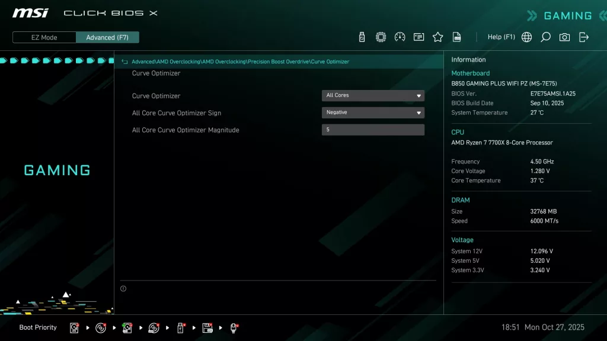Screen dimensions: 607x341
Task: Collapse the breadcrumb back arrow for Curve Optimizer
Action: [x=124, y=61]
